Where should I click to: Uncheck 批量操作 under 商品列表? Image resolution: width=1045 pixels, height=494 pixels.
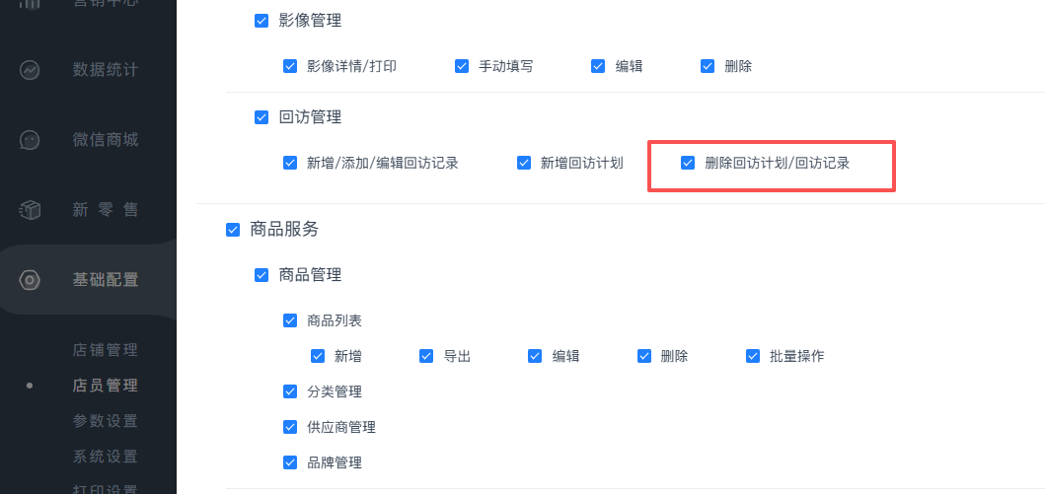(x=754, y=356)
